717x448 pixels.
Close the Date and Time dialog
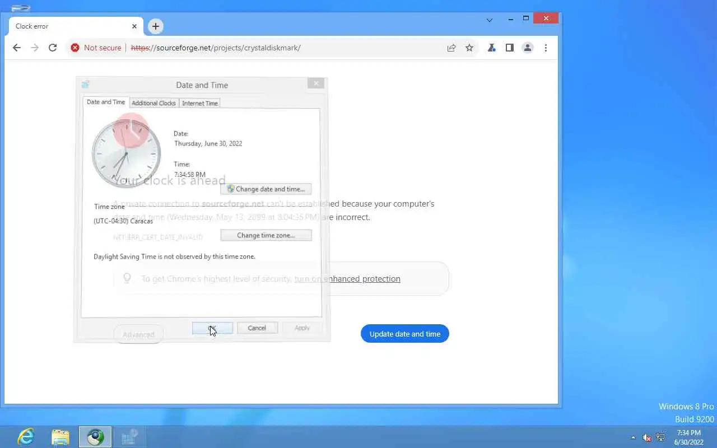tap(316, 83)
